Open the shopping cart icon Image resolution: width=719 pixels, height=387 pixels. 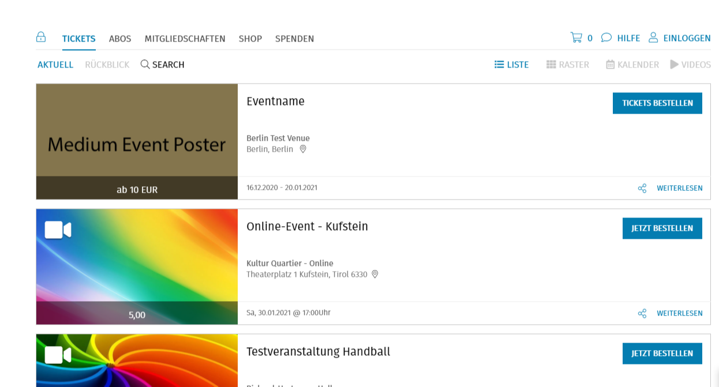tap(576, 38)
